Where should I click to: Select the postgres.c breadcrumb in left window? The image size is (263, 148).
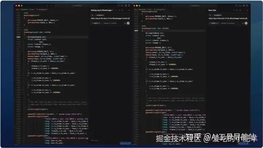point(42,9)
